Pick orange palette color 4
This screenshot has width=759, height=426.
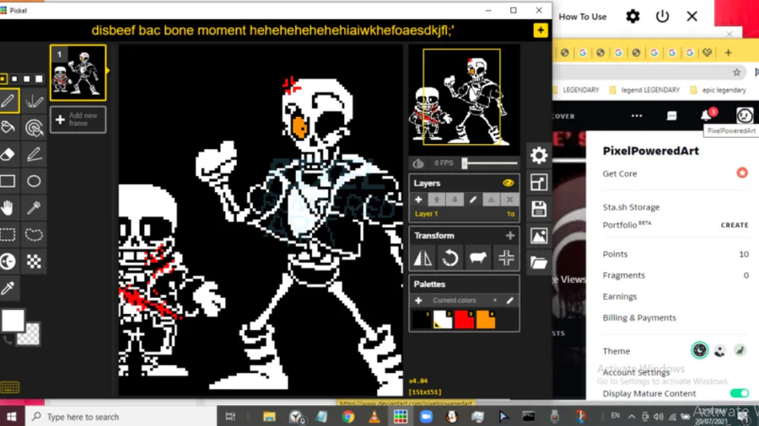click(x=485, y=320)
